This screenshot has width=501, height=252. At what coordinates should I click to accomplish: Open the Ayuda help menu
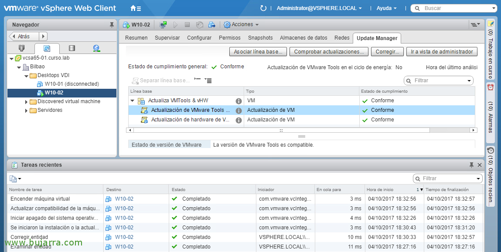(x=387, y=8)
